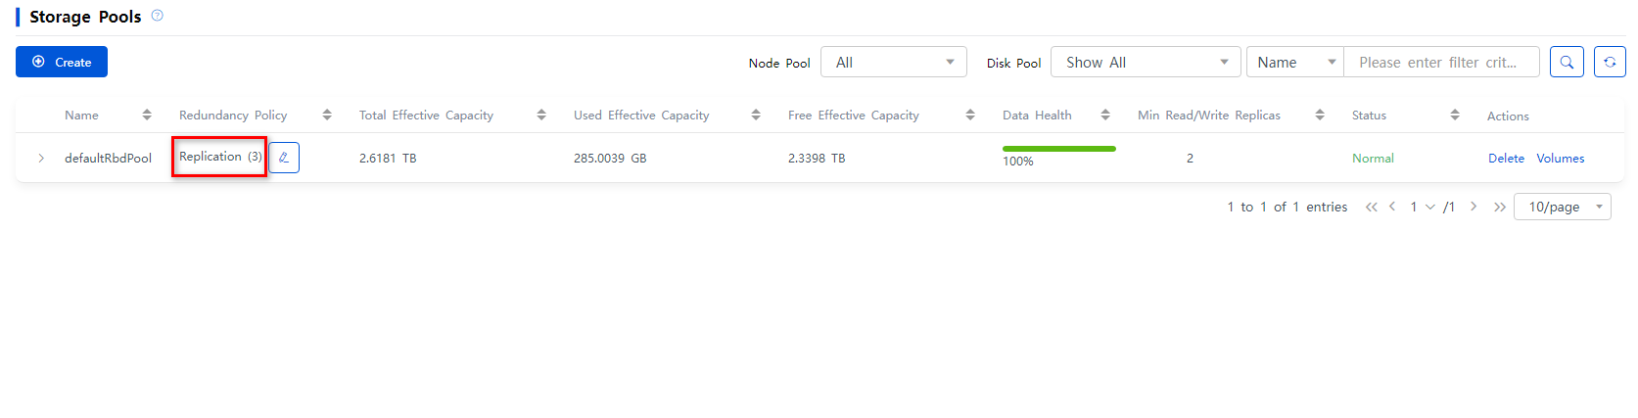
Task: Click the Create button
Action: [x=62, y=62]
